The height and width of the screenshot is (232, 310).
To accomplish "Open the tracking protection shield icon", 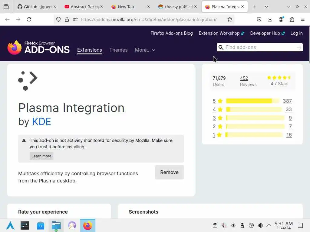I will tap(58, 19).
